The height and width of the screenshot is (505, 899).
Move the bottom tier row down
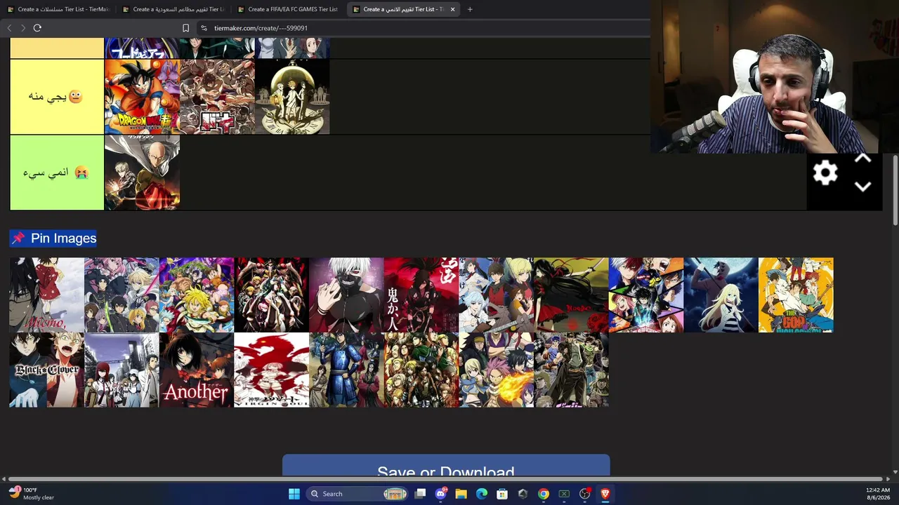click(863, 187)
